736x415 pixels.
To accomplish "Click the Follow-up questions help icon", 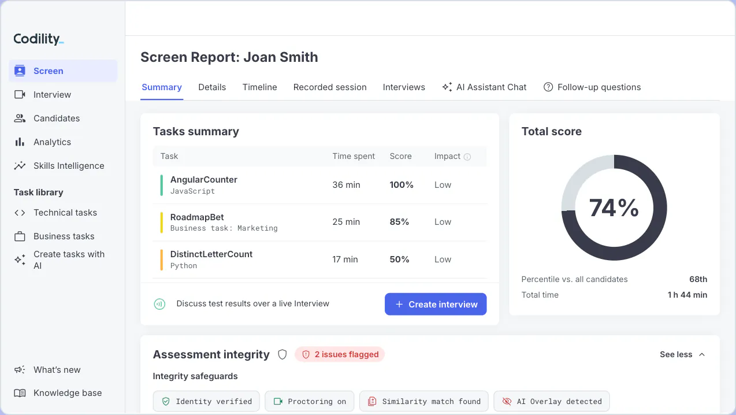I will 548,87.
